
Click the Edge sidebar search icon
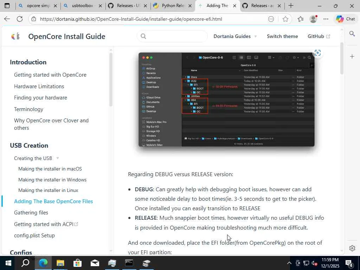(x=352, y=34)
